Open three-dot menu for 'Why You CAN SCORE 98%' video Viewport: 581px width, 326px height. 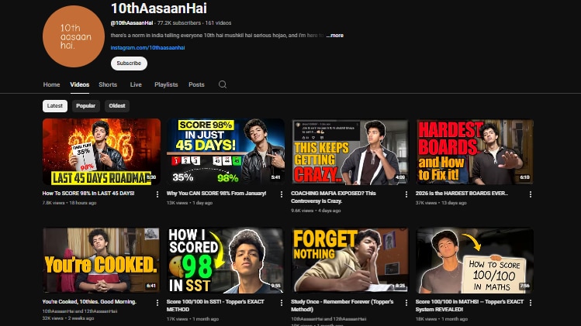coord(282,194)
